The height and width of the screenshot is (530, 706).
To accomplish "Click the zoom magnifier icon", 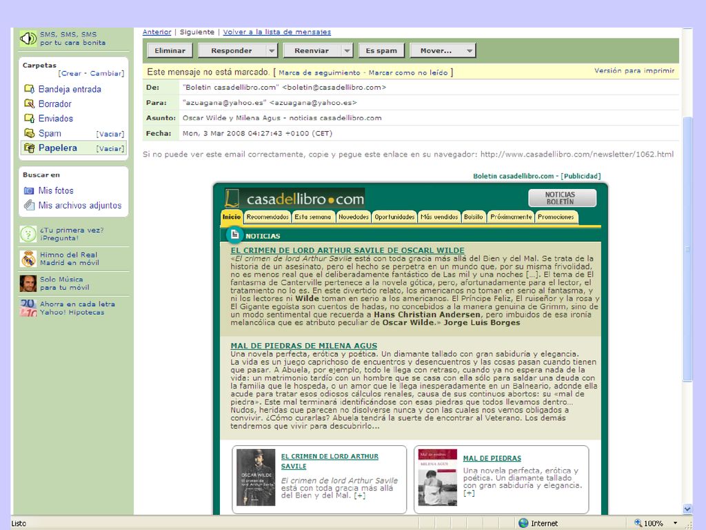I will click(x=638, y=523).
